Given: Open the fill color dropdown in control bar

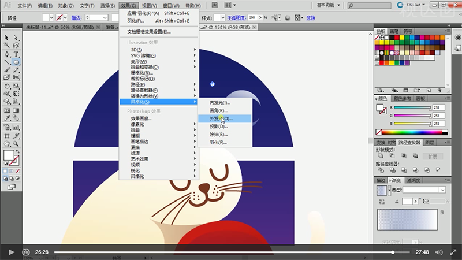Looking at the screenshot, I should coord(51,18).
